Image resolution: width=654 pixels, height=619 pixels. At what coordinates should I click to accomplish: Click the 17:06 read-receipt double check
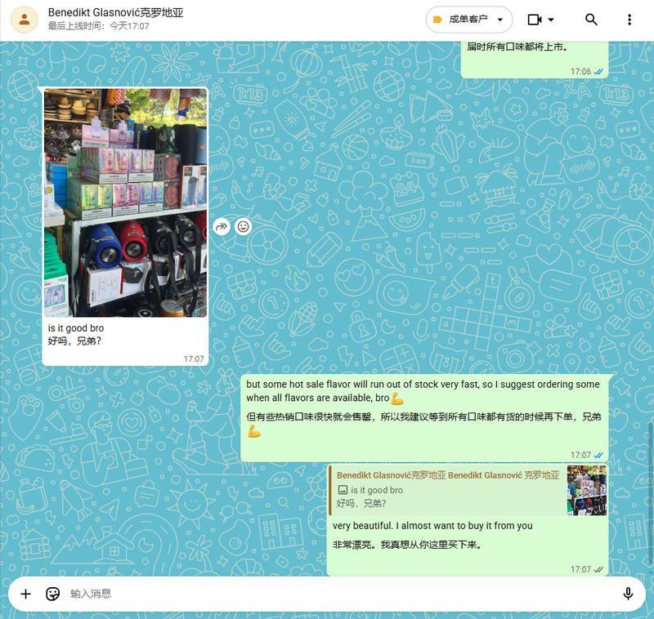click(x=598, y=72)
